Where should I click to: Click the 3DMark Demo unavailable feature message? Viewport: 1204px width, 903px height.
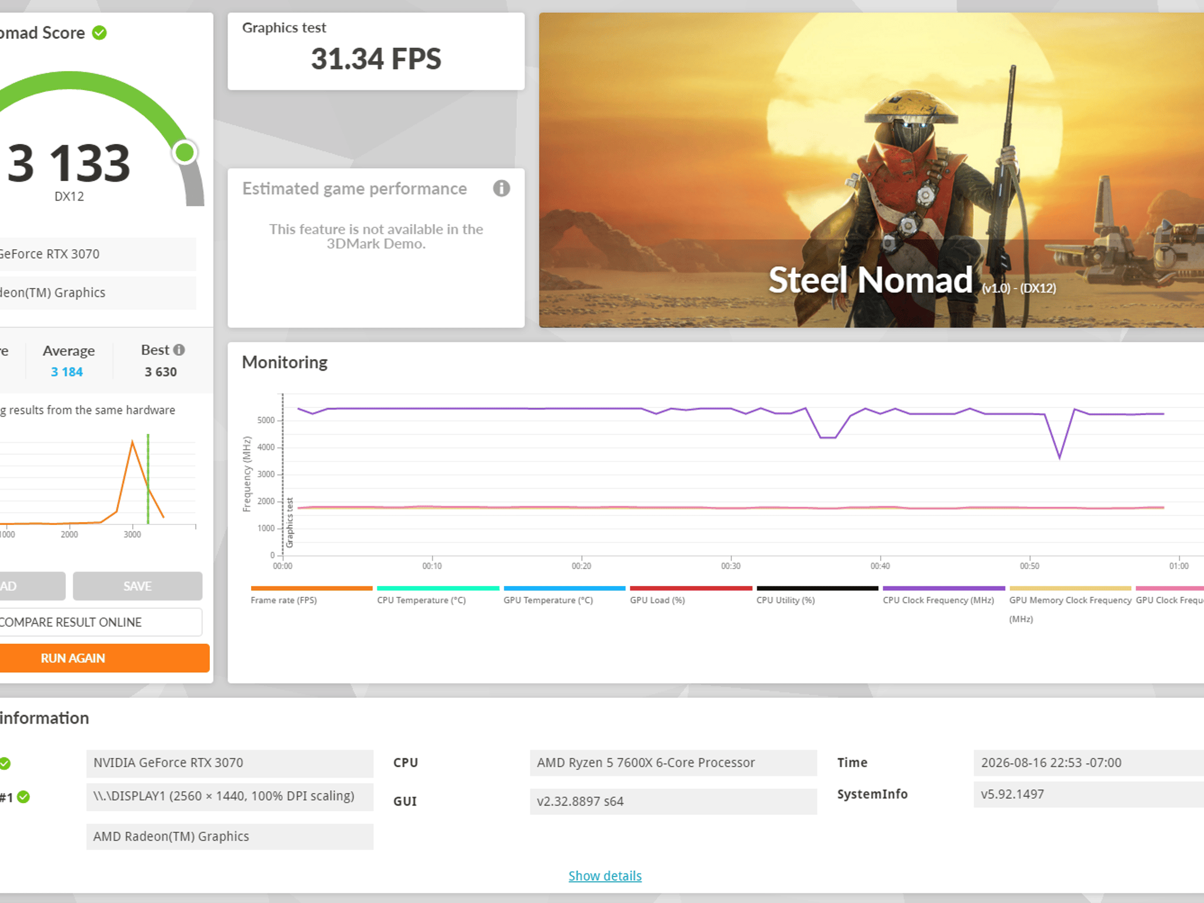coord(376,236)
